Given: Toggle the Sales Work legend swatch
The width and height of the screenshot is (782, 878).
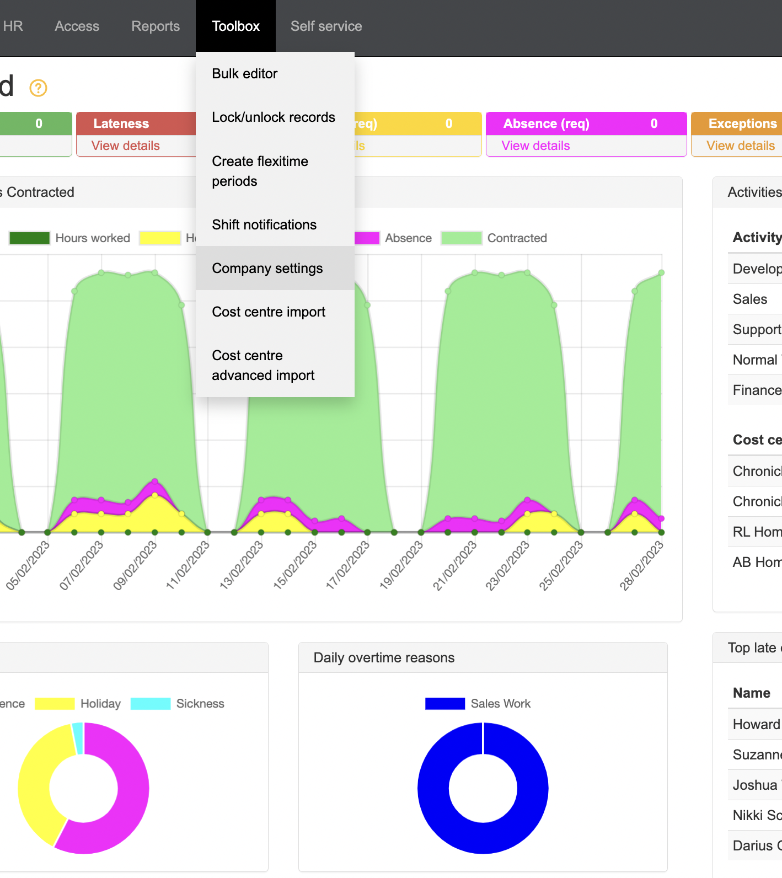Looking at the screenshot, I should tap(445, 704).
